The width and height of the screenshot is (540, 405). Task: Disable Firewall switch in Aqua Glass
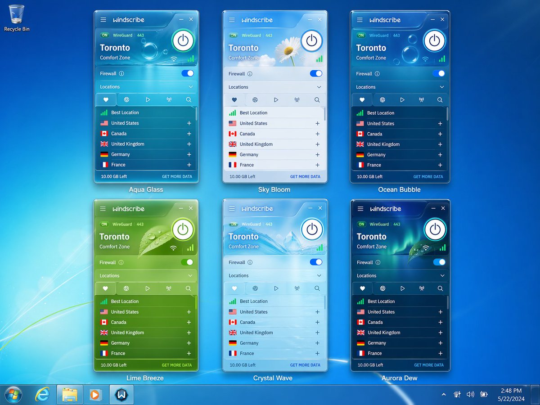pyautogui.click(x=188, y=73)
